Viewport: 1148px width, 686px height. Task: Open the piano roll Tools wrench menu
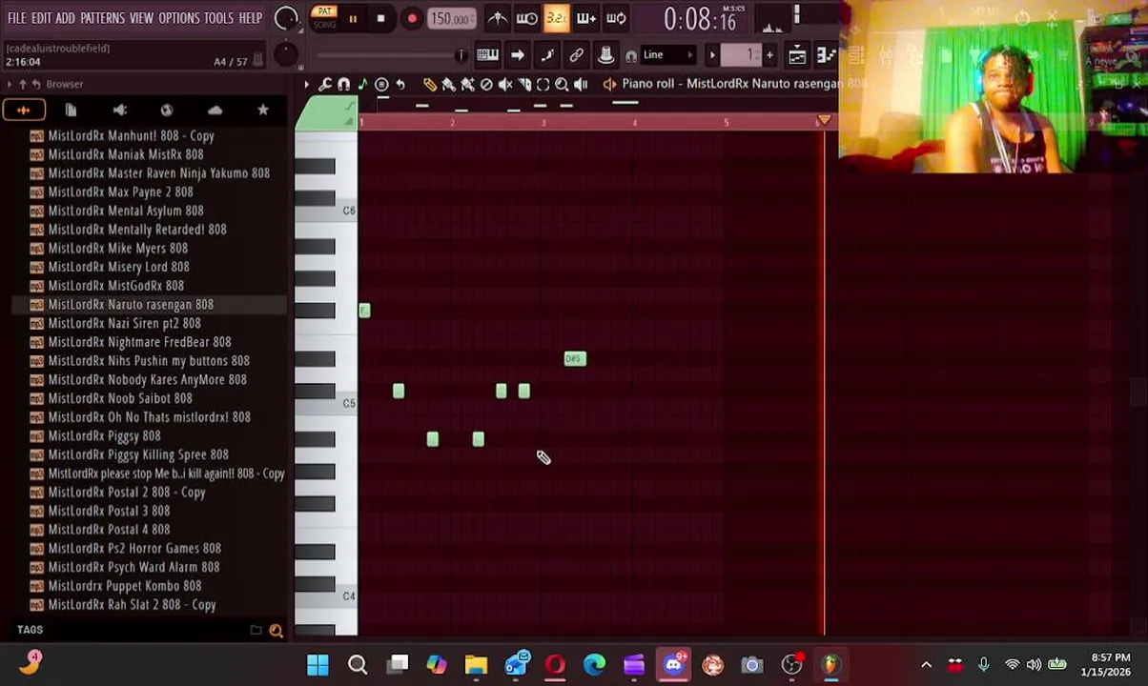[325, 85]
